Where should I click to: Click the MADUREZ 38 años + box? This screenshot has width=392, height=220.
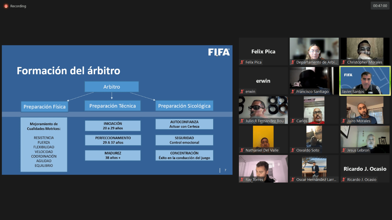(x=113, y=155)
